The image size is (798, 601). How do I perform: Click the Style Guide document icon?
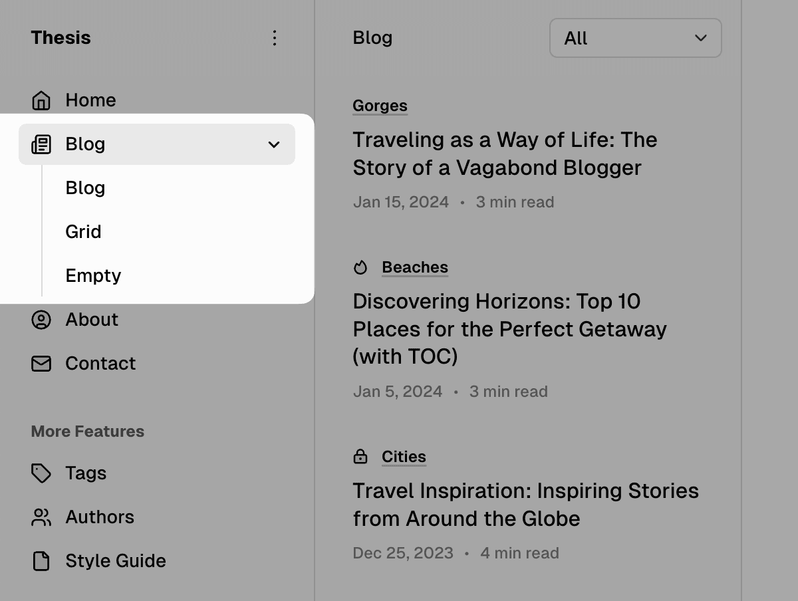(41, 561)
